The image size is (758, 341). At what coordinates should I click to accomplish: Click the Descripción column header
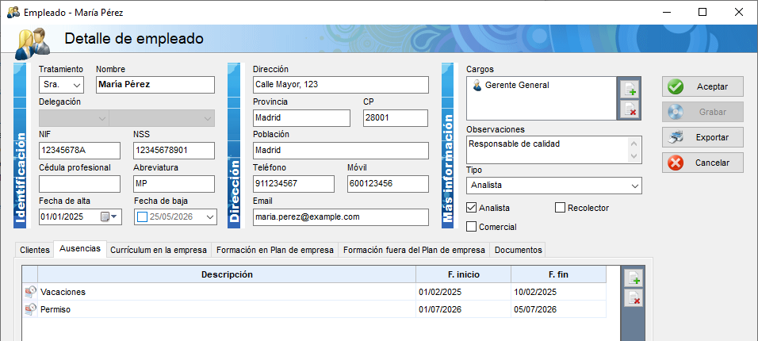(227, 274)
